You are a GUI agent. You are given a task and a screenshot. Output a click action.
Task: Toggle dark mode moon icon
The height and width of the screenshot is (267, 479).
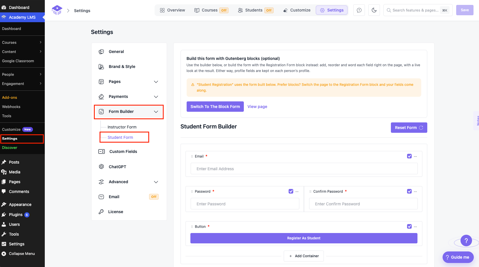(x=374, y=10)
